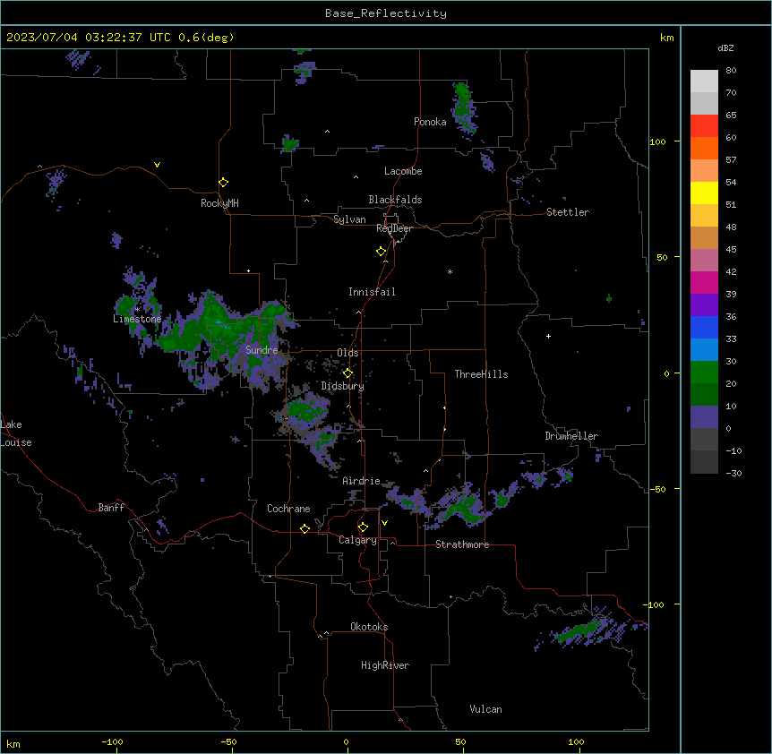772x754 pixels.
Task: Select the red 60-65 dBZ legend swatch
Action: tap(704, 126)
